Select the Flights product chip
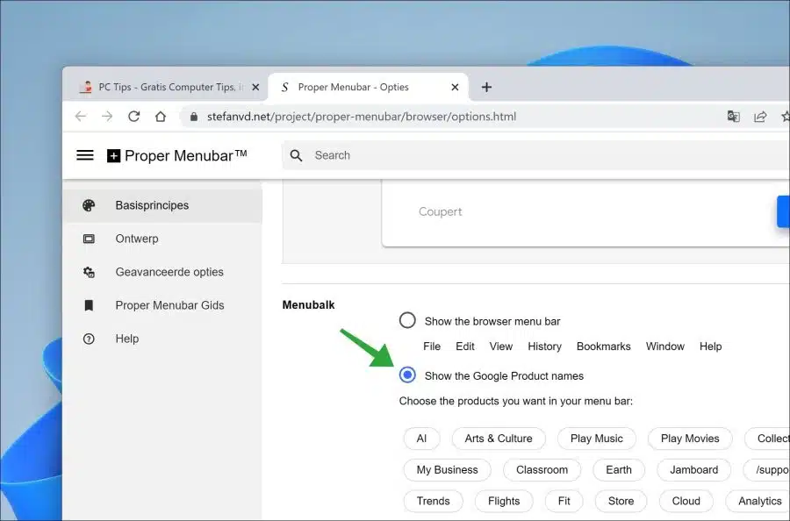The height and width of the screenshot is (521, 790). coord(504,501)
